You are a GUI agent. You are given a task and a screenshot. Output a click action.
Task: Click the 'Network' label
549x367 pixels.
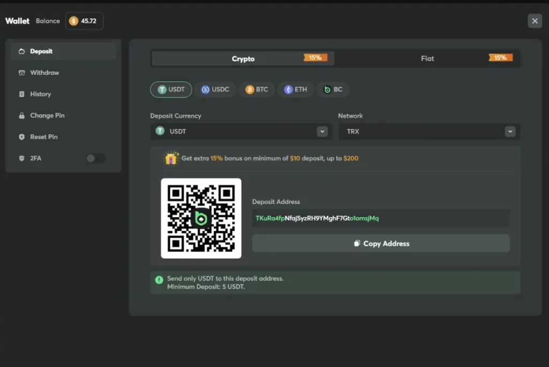(x=350, y=116)
